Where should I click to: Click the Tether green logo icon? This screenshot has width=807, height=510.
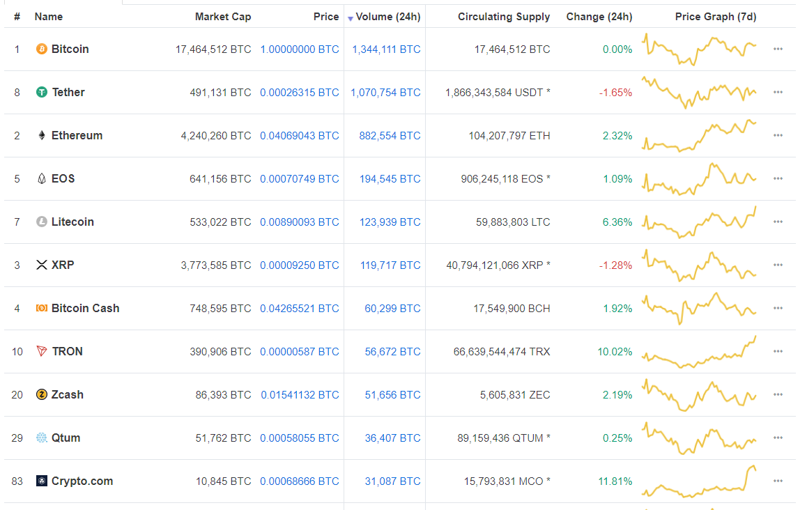pyautogui.click(x=42, y=93)
